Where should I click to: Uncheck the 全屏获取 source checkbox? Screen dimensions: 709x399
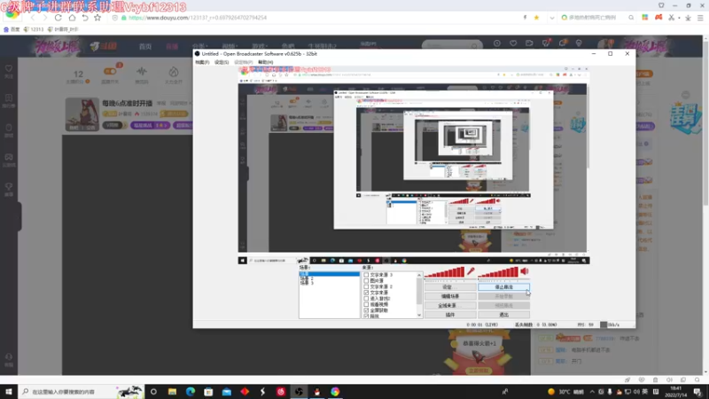point(366,309)
